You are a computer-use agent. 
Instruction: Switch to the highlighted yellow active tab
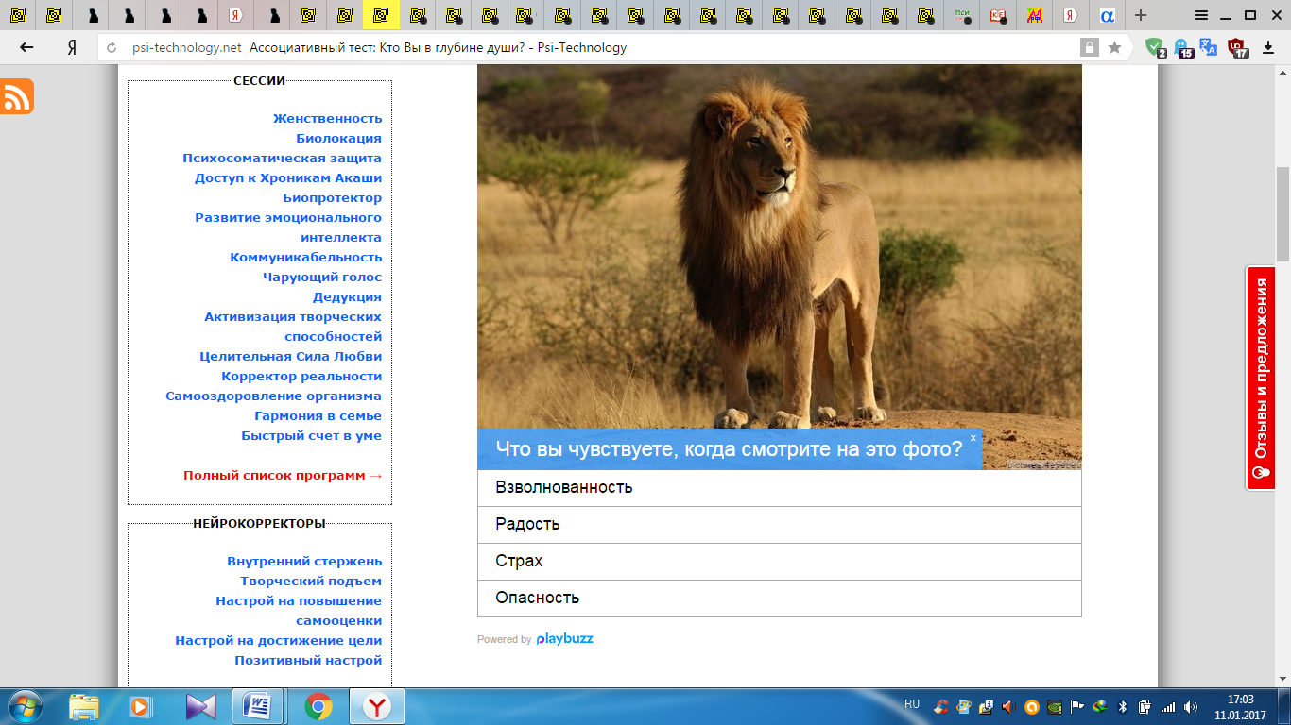coord(381,15)
